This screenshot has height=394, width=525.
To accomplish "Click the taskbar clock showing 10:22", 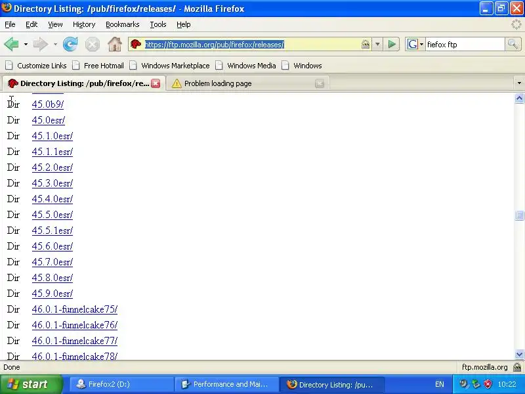I will 507,384.
